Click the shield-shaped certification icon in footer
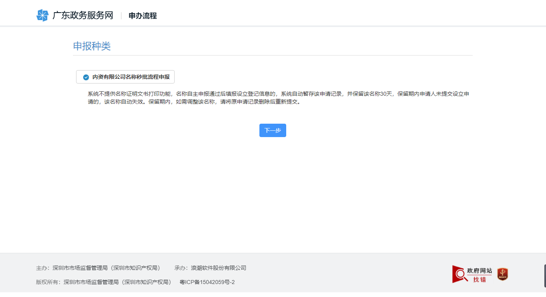546x297 pixels. click(503, 274)
